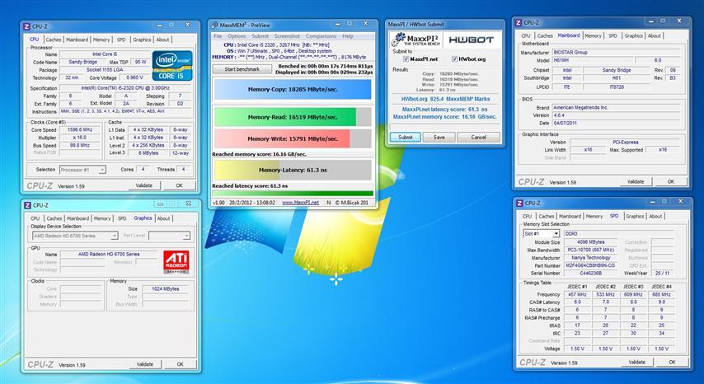Click the MaxxMEM² PreView title bar icon
The height and width of the screenshot is (384, 704).
214,25
